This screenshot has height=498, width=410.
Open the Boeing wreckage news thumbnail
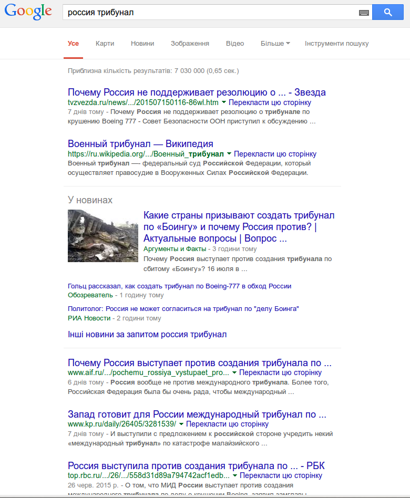pyautogui.click(x=103, y=236)
